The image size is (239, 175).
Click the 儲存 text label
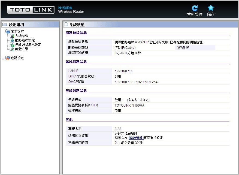pyautogui.click(x=211, y=14)
